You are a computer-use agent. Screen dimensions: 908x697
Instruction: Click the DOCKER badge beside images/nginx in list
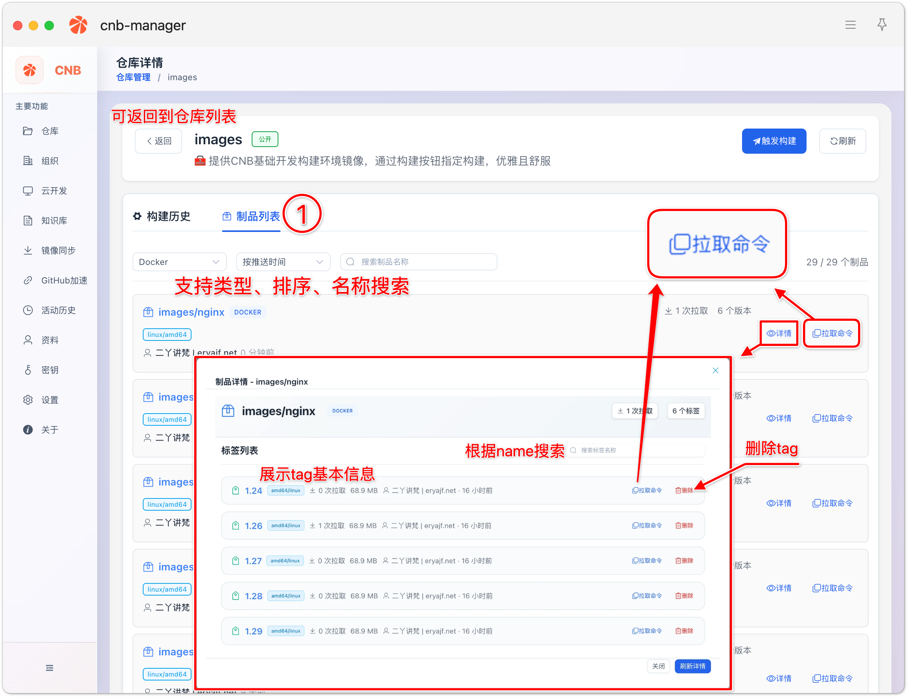[x=247, y=313]
